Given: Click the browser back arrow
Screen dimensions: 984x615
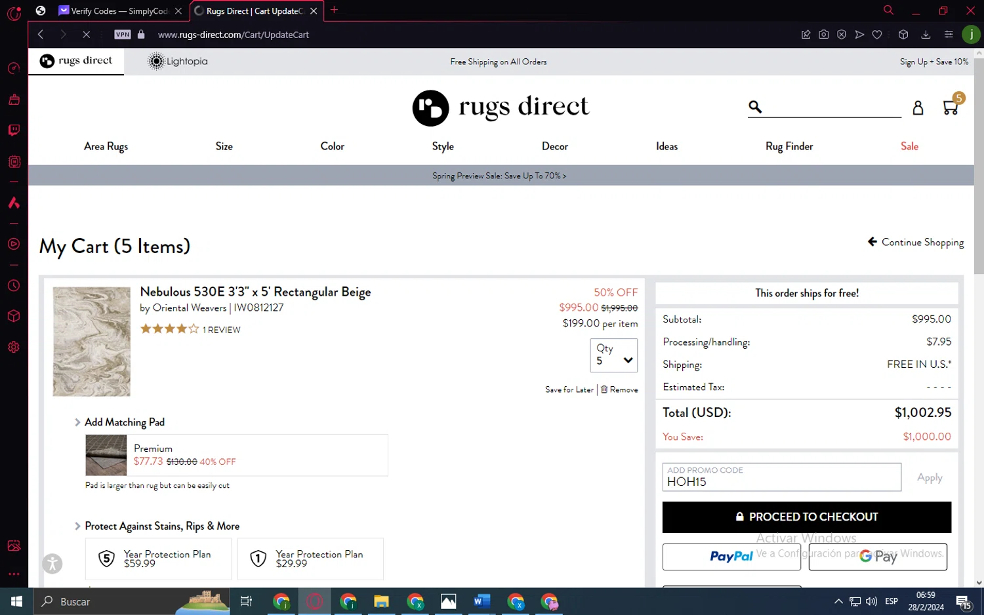Looking at the screenshot, I should (41, 34).
